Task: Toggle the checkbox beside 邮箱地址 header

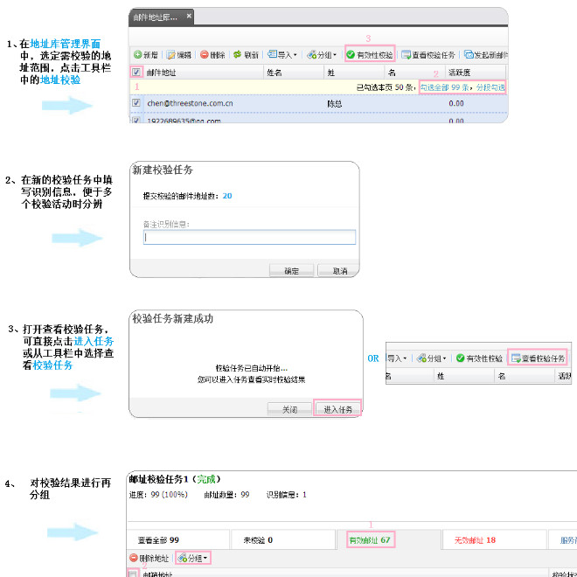Action: (133, 574)
